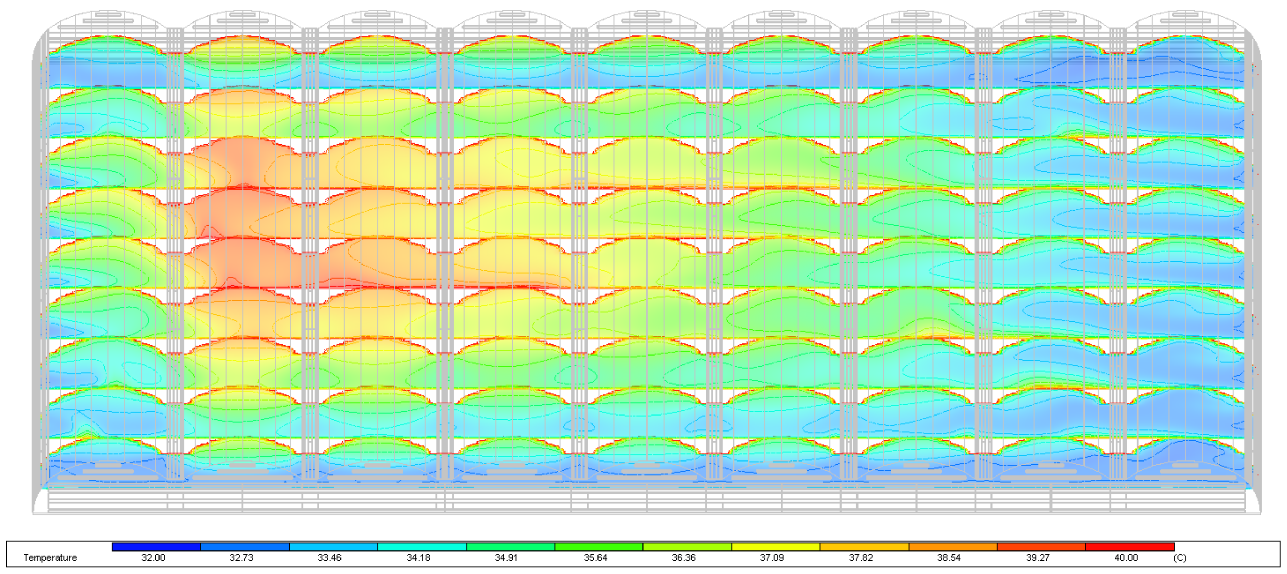Click the blue legend swatch above 32.73
Screen dimensions: 1287x574
(x=245, y=547)
